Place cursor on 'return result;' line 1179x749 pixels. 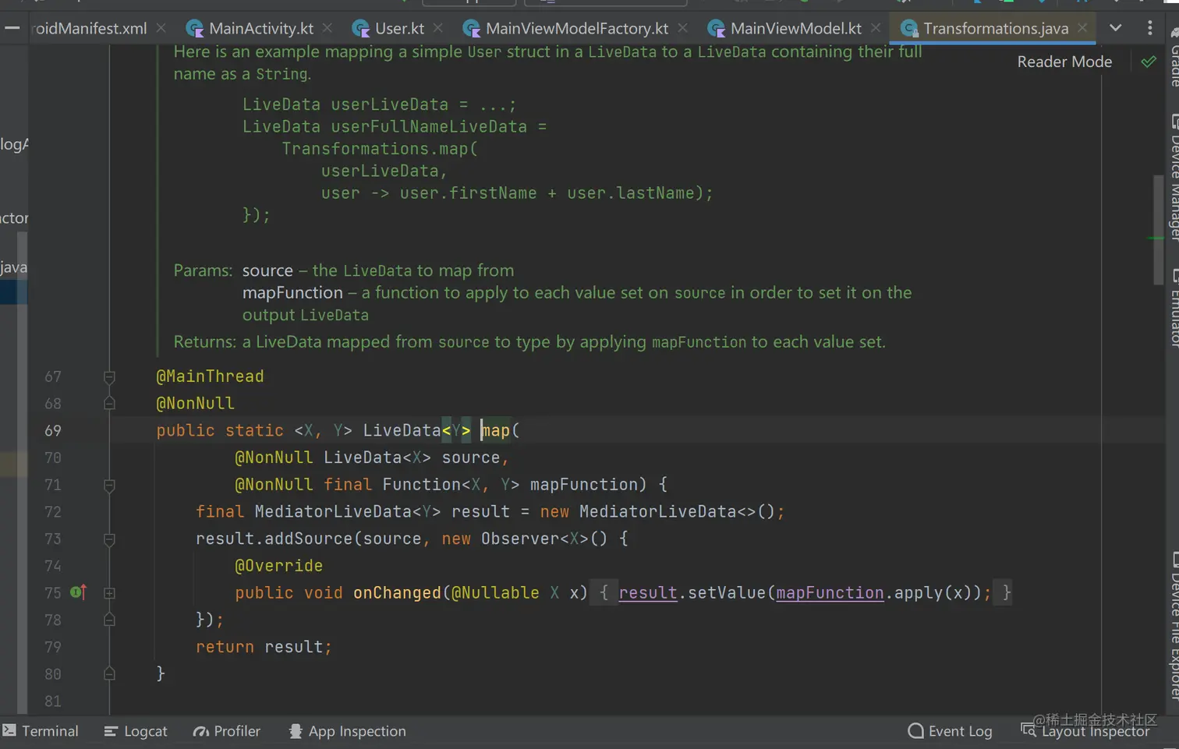[264, 647]
